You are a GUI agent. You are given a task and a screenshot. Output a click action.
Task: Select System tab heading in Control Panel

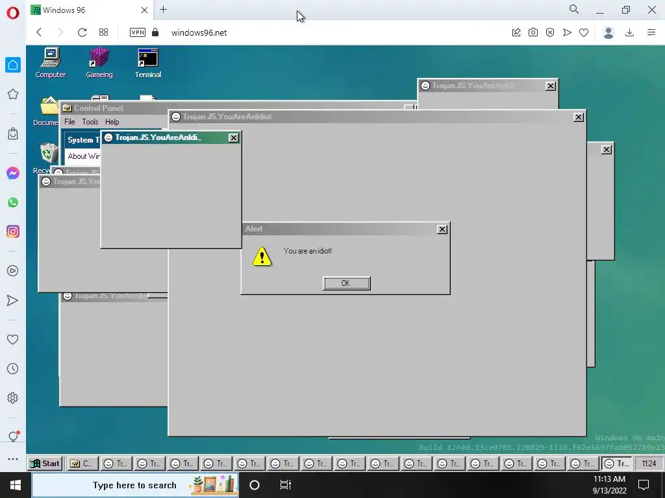[83, 140]
